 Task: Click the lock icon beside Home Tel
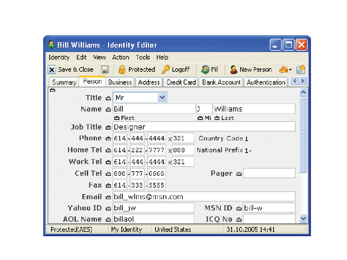[108, 150]
